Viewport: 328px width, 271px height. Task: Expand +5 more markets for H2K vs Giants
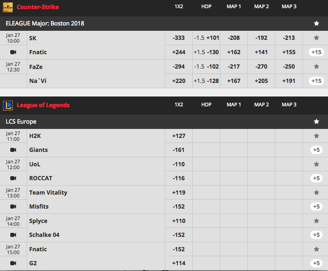click(x=316, y=150)
